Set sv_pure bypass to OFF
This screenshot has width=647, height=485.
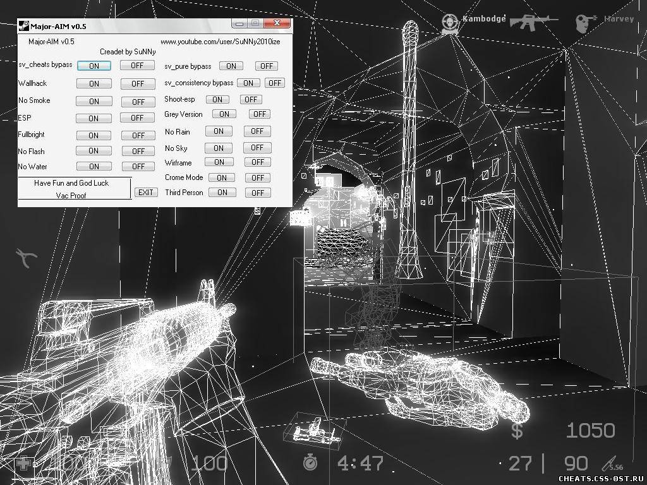pos(266,66)
